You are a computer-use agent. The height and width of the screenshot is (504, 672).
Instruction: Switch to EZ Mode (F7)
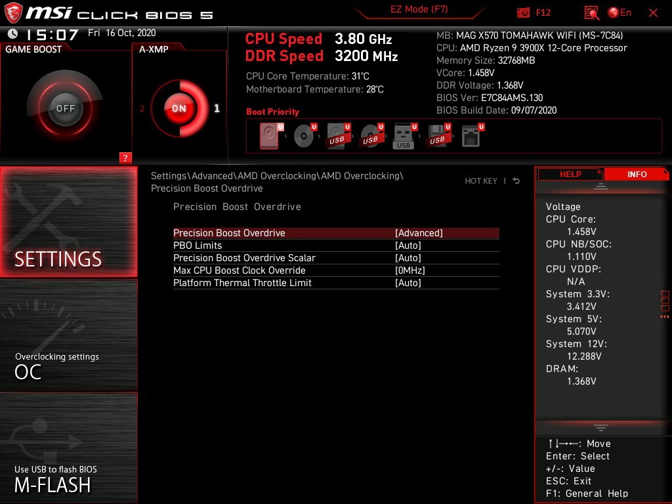point(419,9)
